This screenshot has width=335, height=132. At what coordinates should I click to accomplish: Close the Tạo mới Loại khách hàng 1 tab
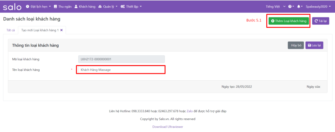61,30
